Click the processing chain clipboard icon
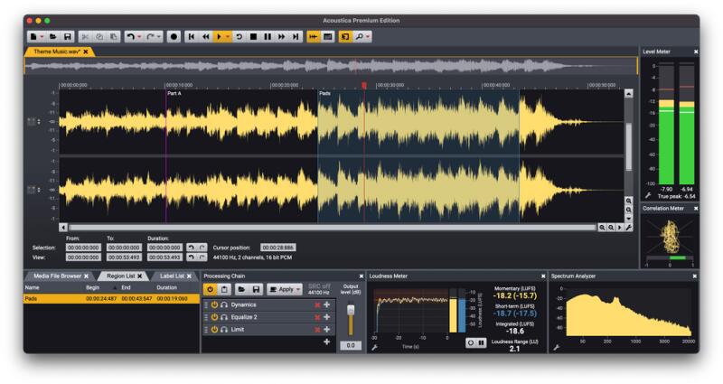The image size is (723, 384). pyautogui.click(x=224, y=289)
